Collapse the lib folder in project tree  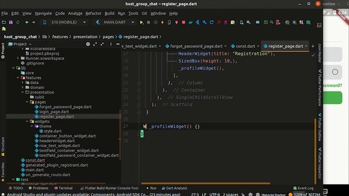pos(13,68)
